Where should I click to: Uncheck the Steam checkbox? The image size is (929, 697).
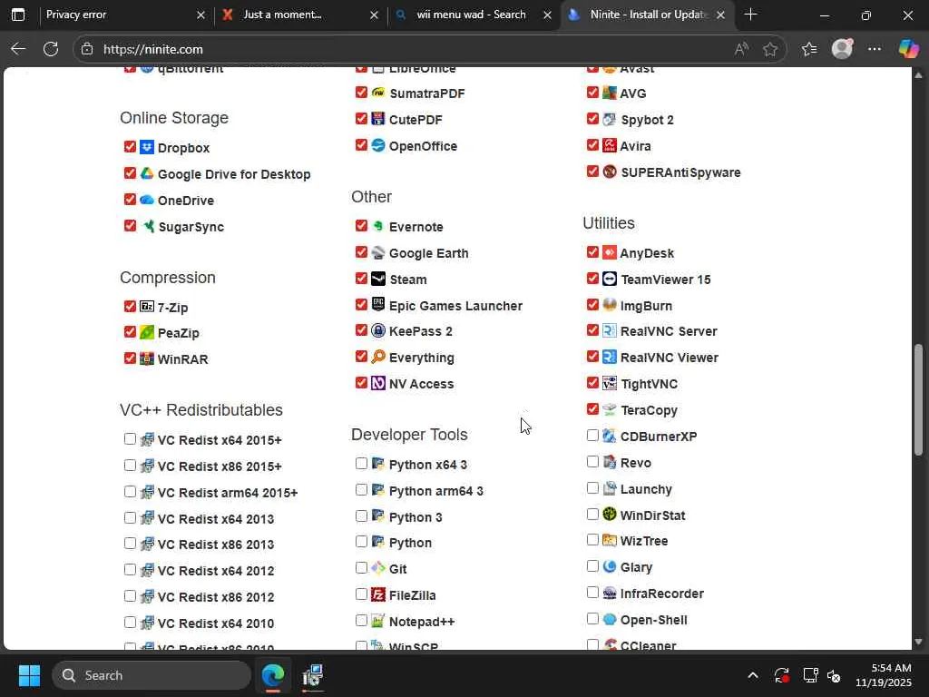pyautogui.click(x=361, y=278)
